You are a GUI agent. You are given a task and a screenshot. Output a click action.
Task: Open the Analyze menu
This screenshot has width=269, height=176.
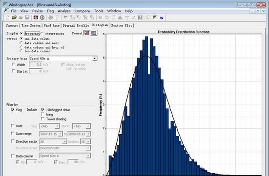point(64,11)
